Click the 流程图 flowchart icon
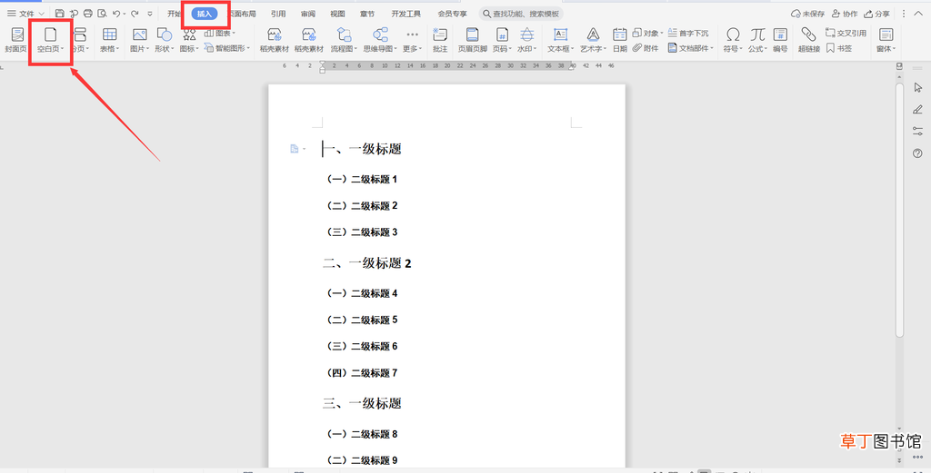This screenshot has height=473, width=931. (x=344, y=34)
